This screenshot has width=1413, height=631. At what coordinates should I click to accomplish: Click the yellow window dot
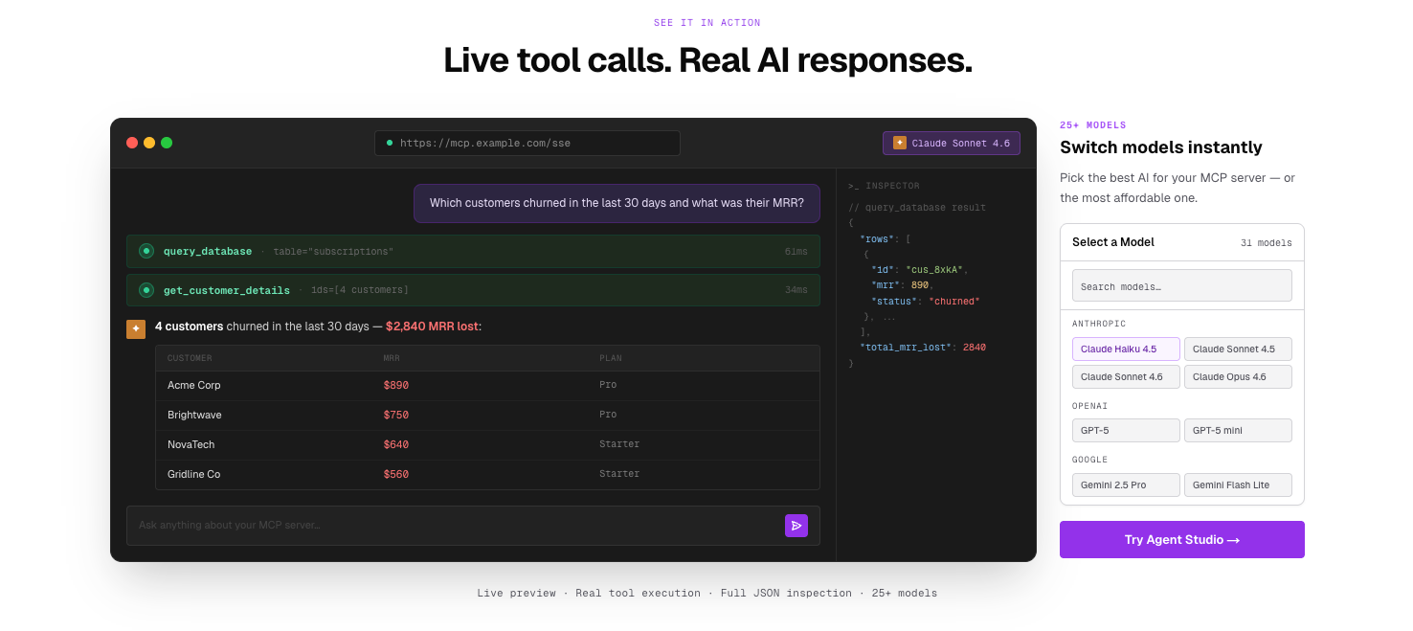(x=149, y=143)
